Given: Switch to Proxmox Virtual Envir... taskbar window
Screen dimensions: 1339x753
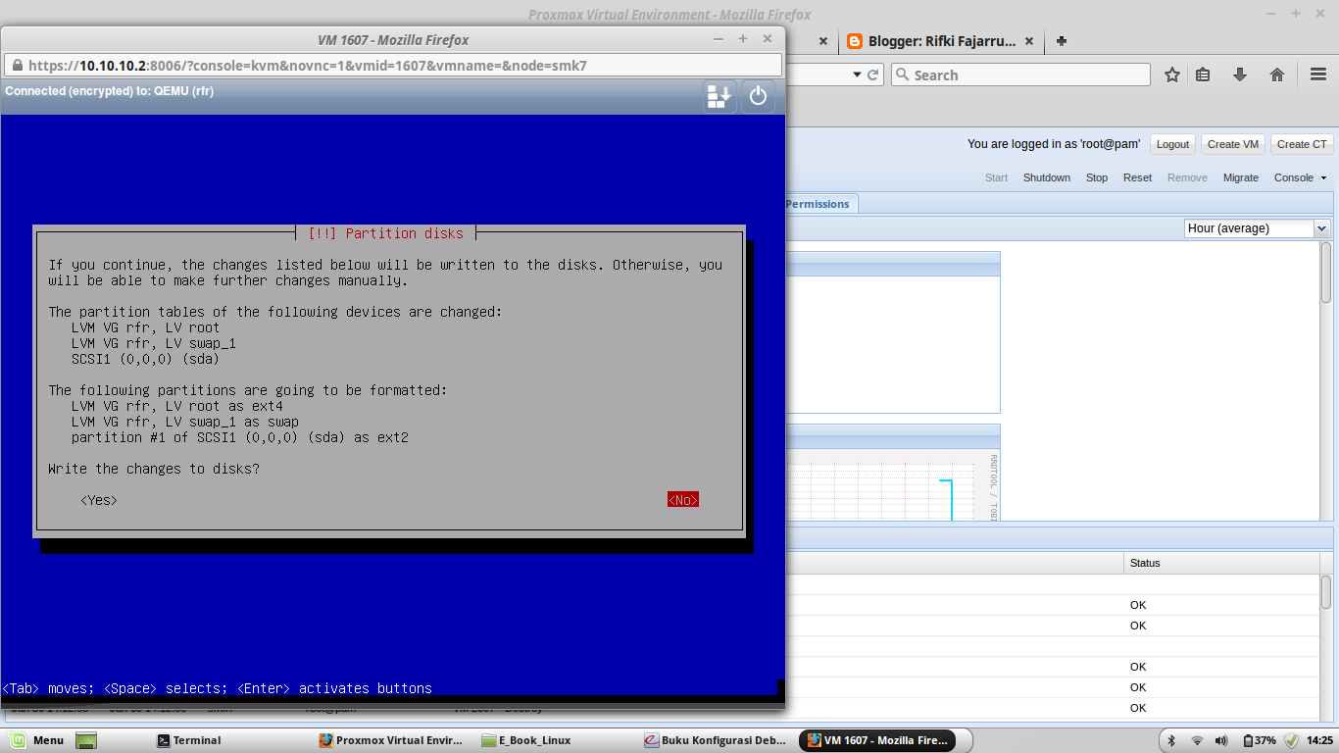Looking at the screenshot, I should click(390, 740).
